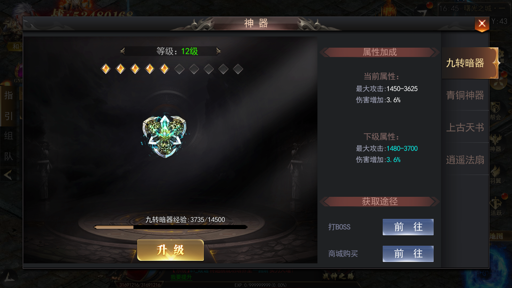Image resolution: width=512 pixels, height=288 pixels.
Task: Close the 神器 window with X
Action: tap(482, 24)
